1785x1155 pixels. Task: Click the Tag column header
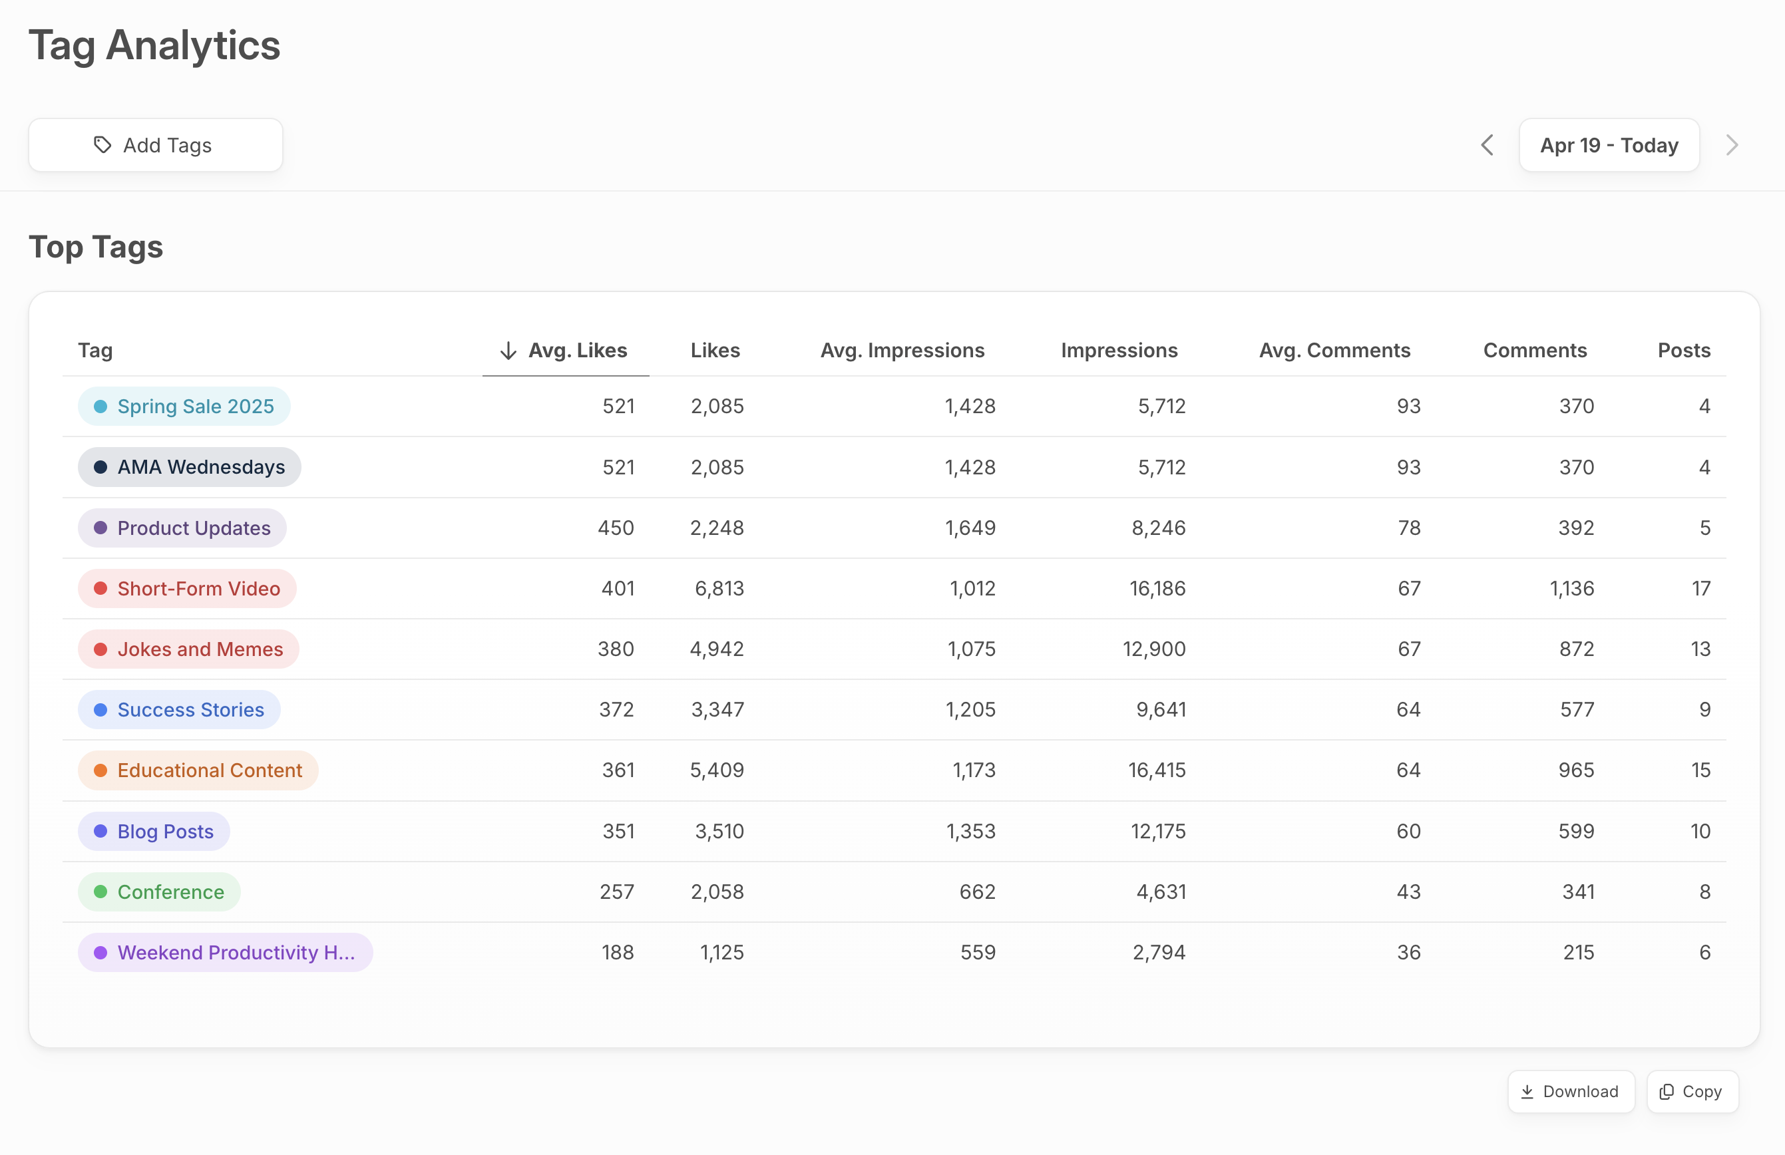click(x=95, y=350)
